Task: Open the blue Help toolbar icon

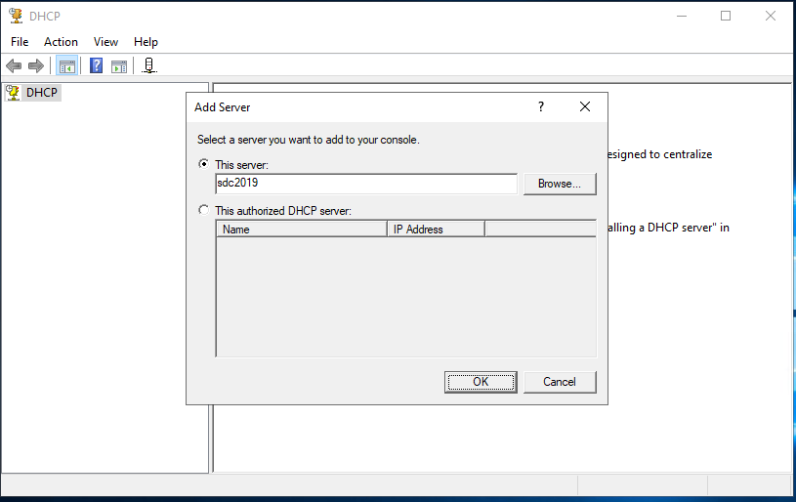Action: tap(97, 66)
